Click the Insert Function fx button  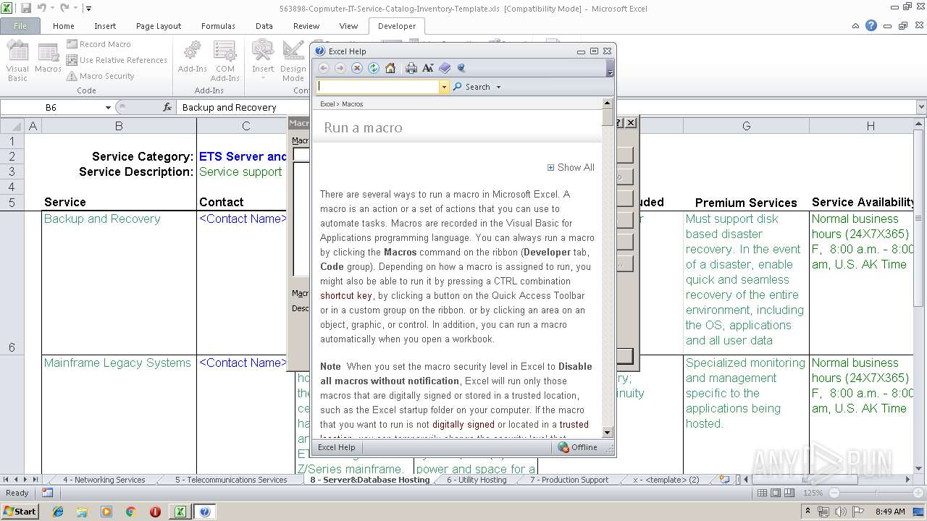167,107
